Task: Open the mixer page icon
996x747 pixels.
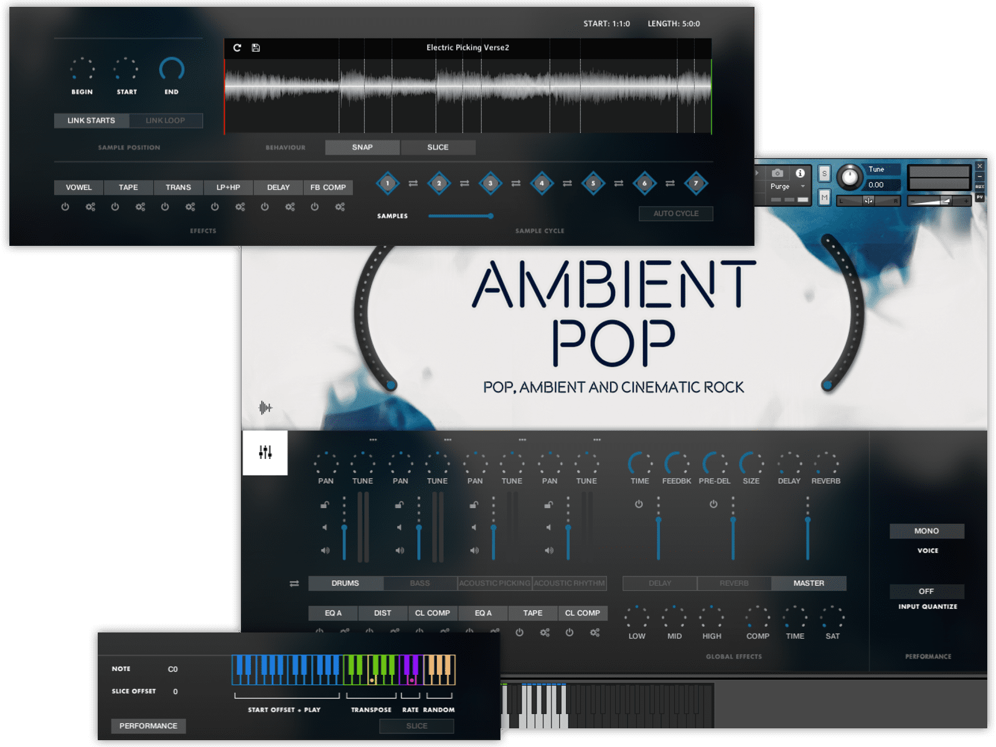Action: [x=265, y=453]
